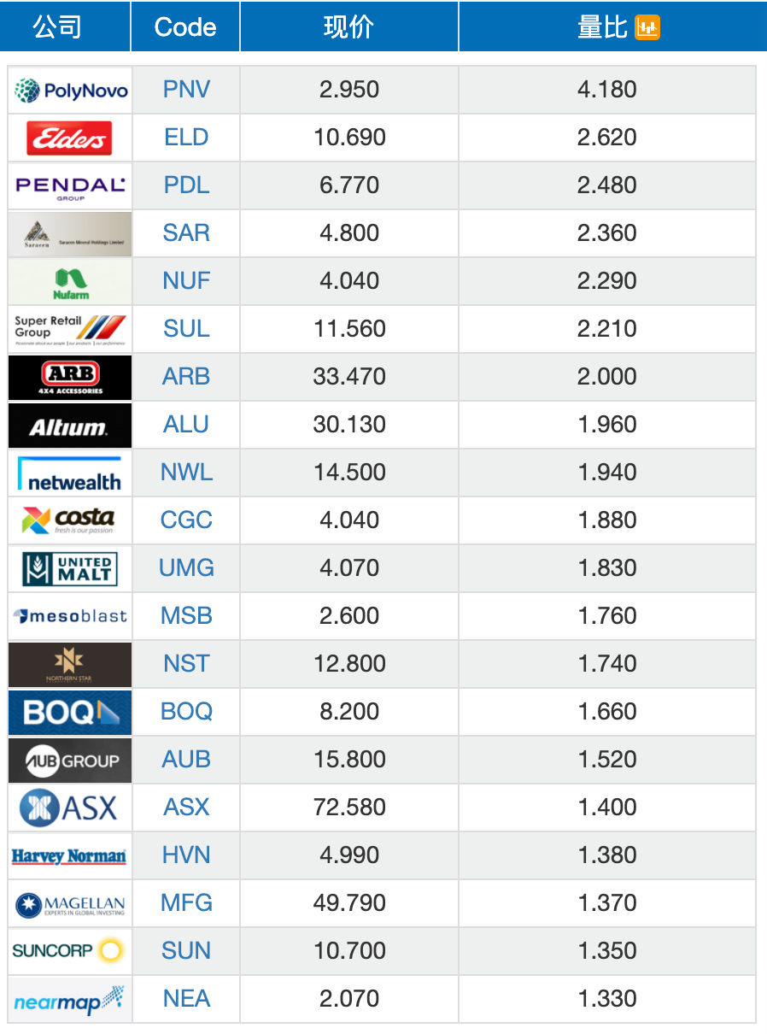Click the chart icon beside 量比 header
The image size is (767, 1034).
click(x=647, y=27)
